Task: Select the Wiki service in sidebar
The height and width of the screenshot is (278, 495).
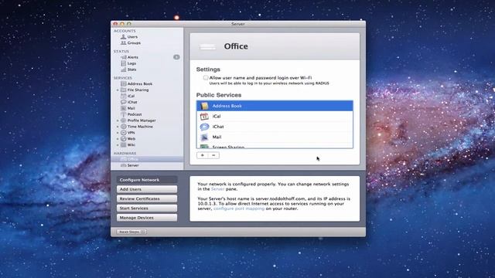Action: (128, 145)
